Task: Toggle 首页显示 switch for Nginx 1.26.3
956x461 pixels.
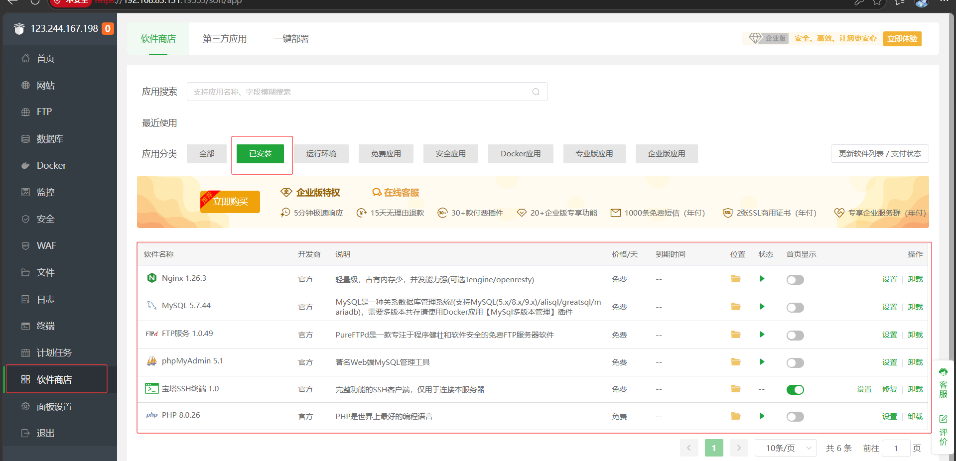Action: (795, 280)
